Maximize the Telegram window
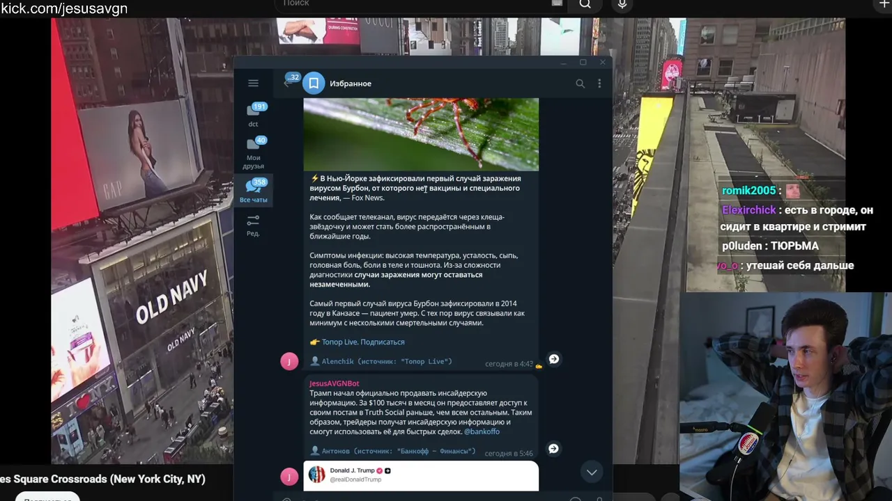 click(583, 63)
